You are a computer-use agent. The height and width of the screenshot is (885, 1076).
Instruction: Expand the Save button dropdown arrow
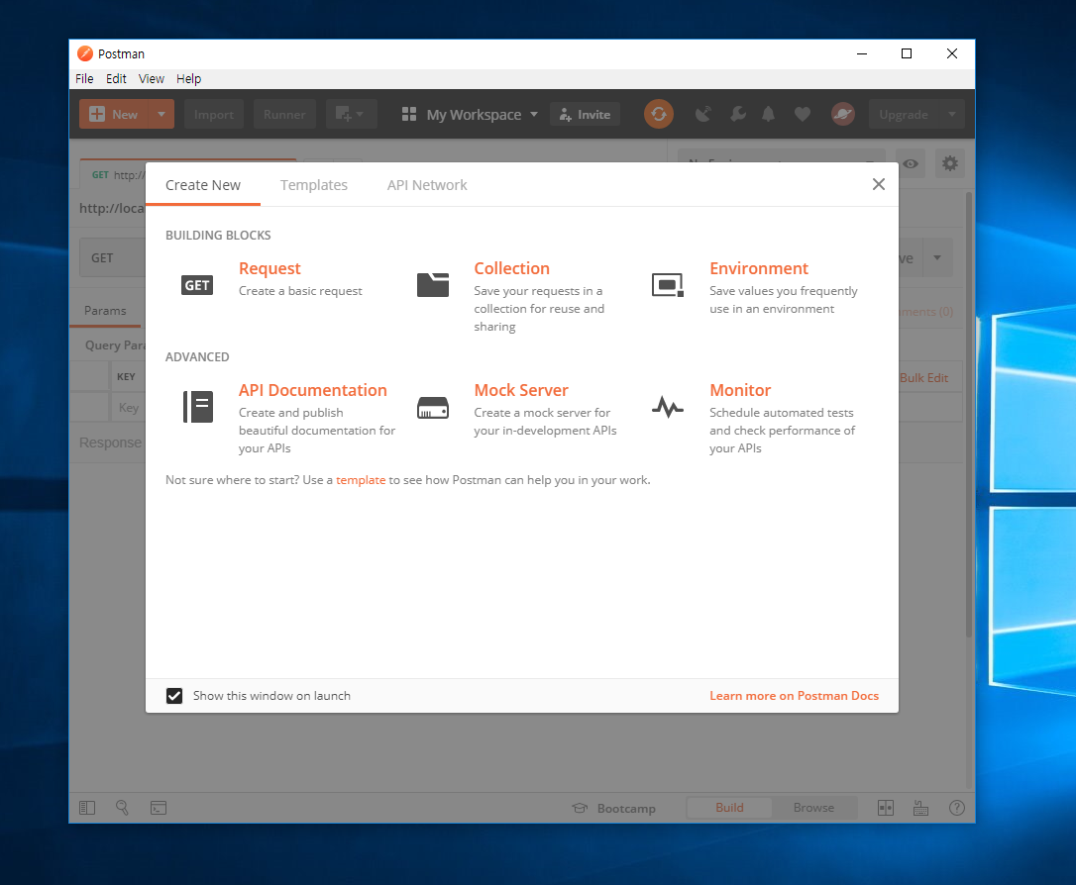[x=937, y=257]
